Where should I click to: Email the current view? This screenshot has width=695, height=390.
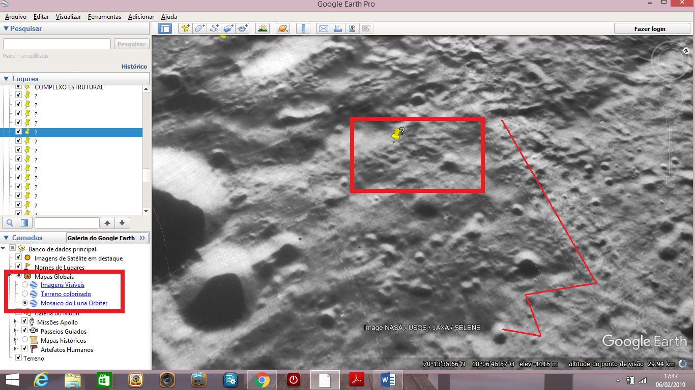pos(323,28)
